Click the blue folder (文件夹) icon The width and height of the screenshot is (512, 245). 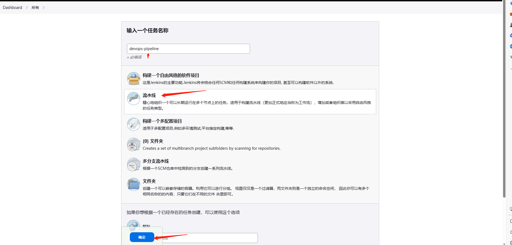click(x=133, y=185)
